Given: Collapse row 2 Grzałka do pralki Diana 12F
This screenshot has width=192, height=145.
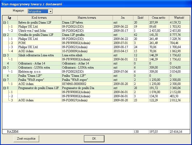Looking at the screenshot, I should pos(4,35).
